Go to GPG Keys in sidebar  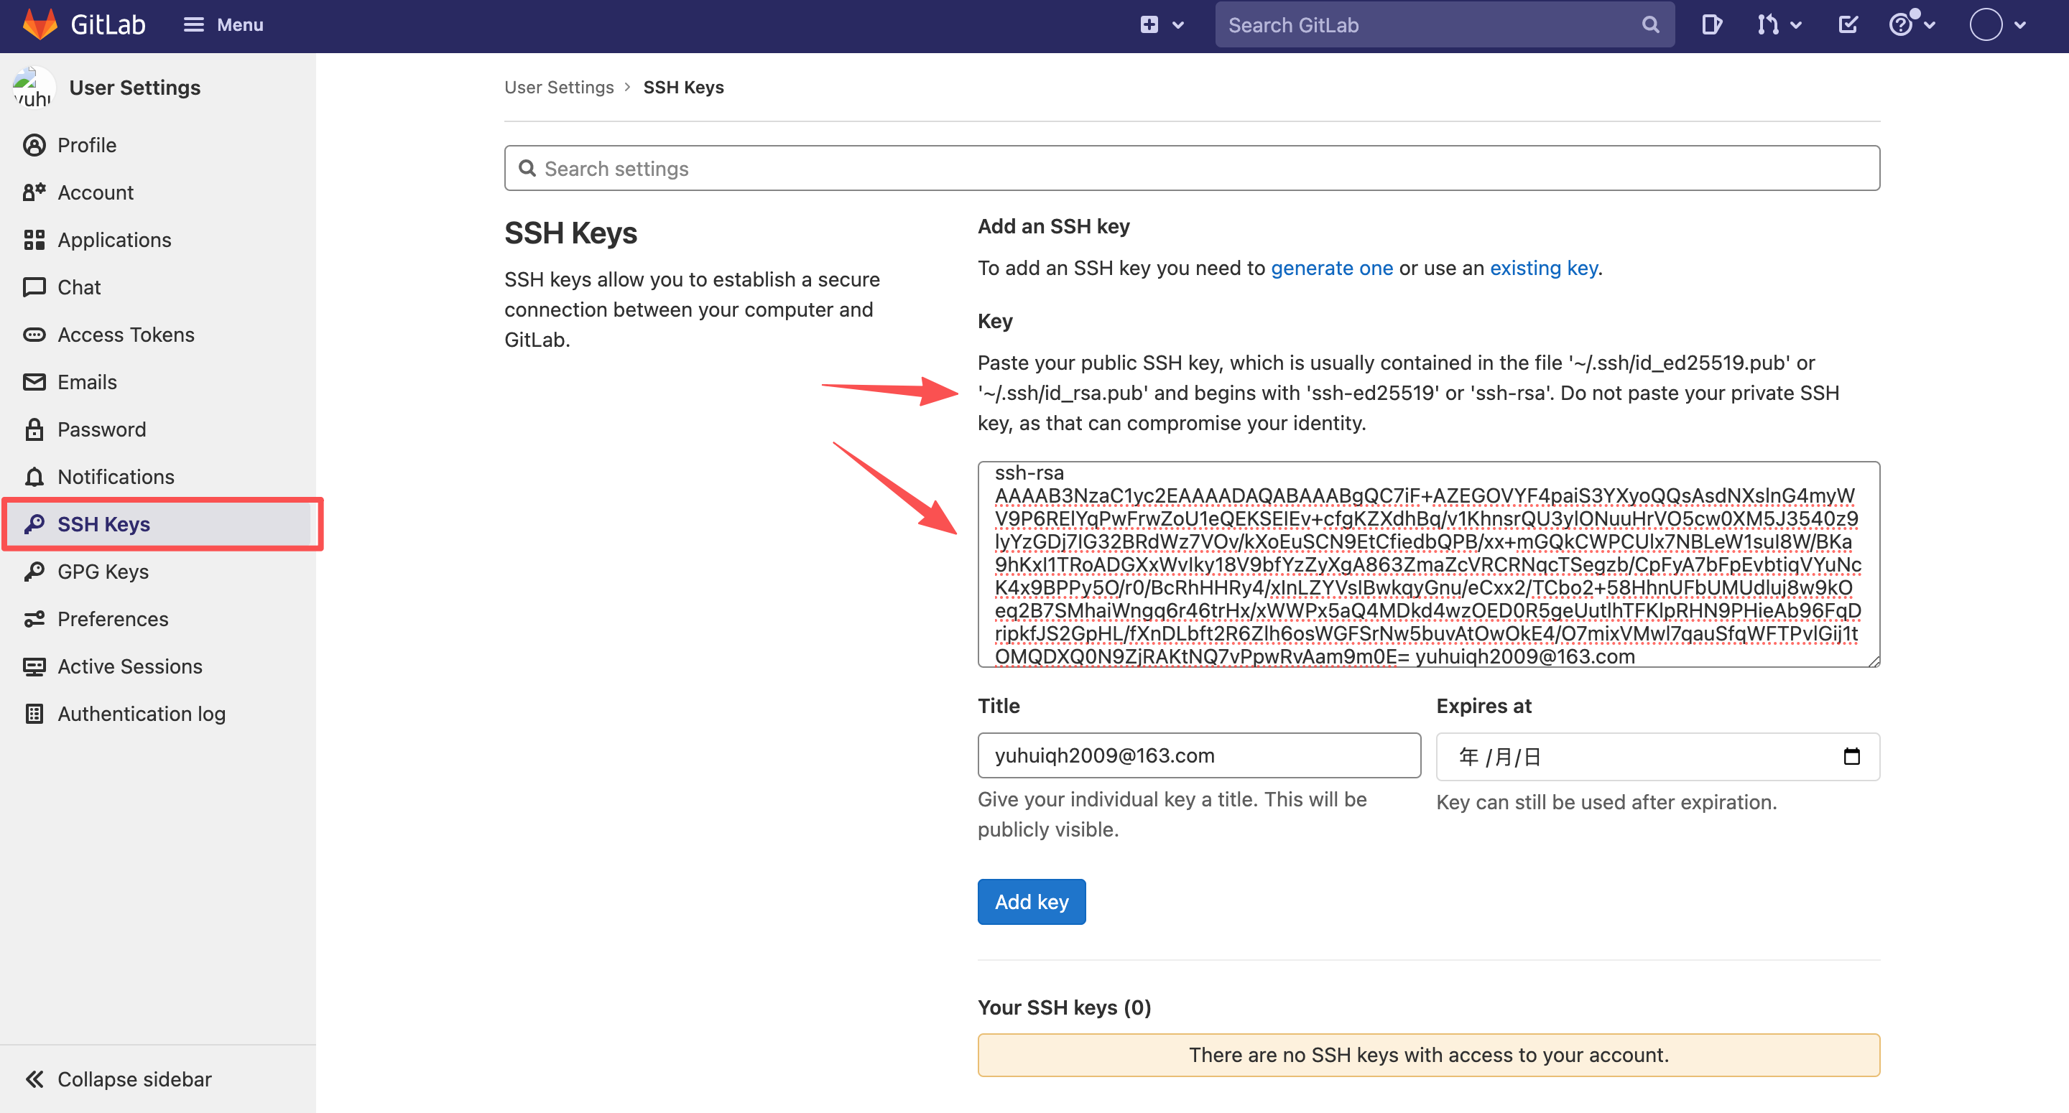point(103,572)
